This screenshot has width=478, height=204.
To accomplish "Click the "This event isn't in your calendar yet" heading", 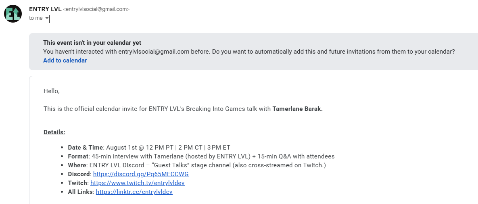I will pos(92,43).
